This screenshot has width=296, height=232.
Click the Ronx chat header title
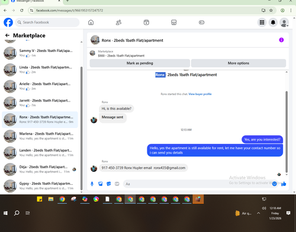click(132, 40)
